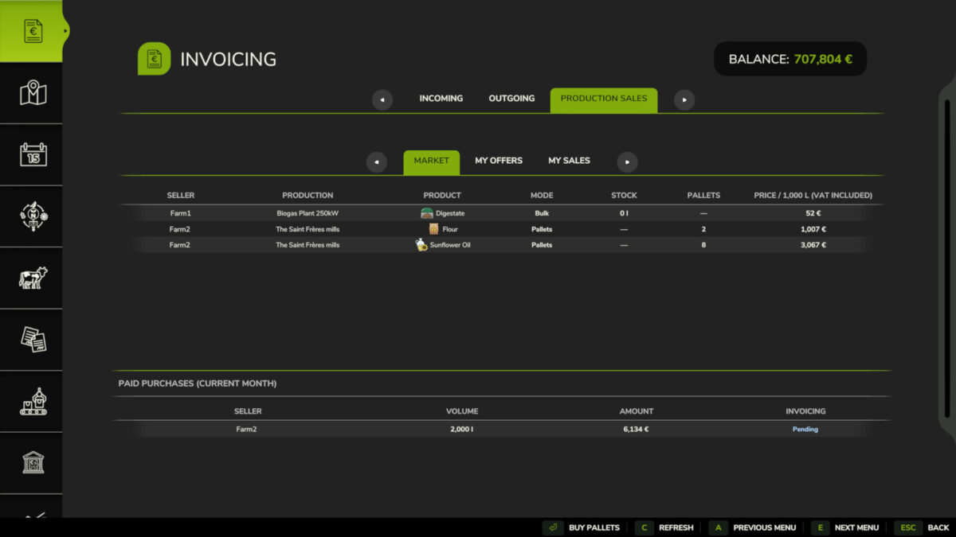The width and height of the screenshot is (956, 537).
Task: Click the Refresh button label
Action: tap(676, 527)
